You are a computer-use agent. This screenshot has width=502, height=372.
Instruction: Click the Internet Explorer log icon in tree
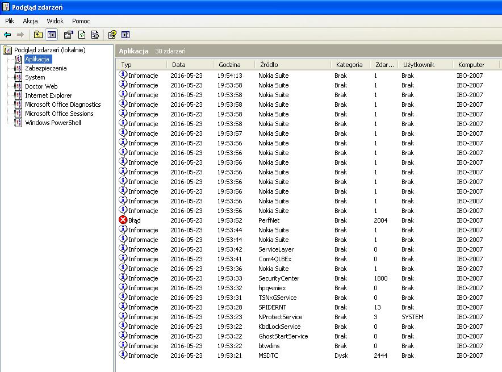pyautogui.click(x=19, y=95)
